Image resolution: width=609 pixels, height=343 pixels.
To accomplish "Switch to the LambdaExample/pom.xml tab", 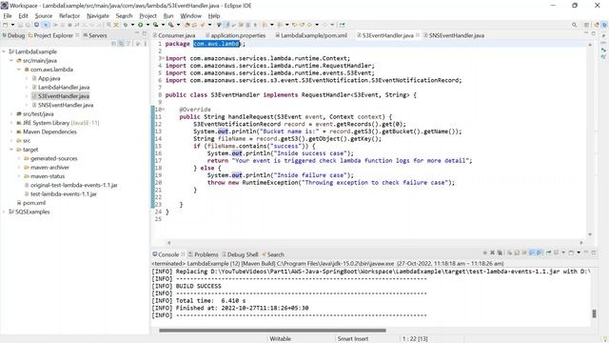I will coord(311,35).
